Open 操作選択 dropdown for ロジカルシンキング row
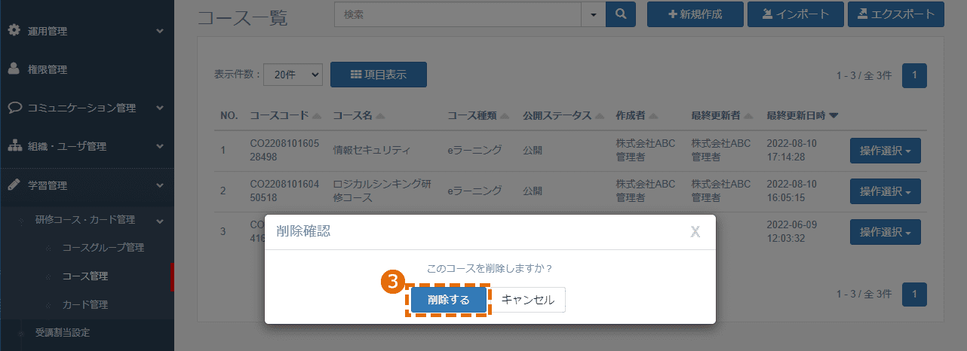 886,191
